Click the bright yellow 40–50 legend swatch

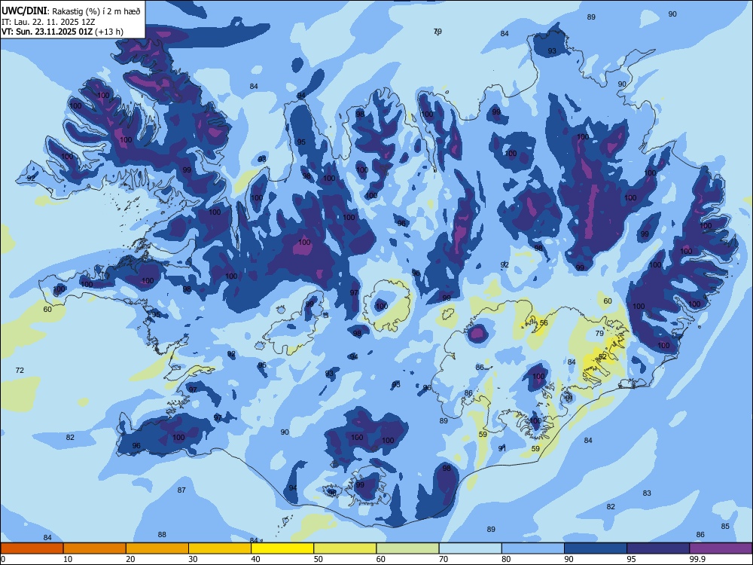(282, 548)
